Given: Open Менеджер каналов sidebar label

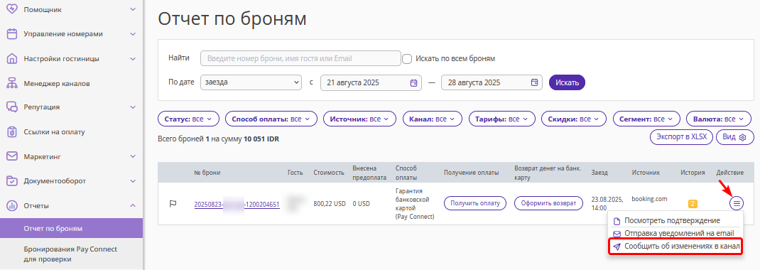Looking at the screenshot, I should click(x=57, y=83).
